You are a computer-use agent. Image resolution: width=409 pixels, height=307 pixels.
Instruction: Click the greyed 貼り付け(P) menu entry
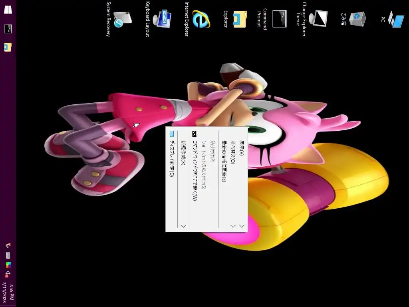point(212,179)
